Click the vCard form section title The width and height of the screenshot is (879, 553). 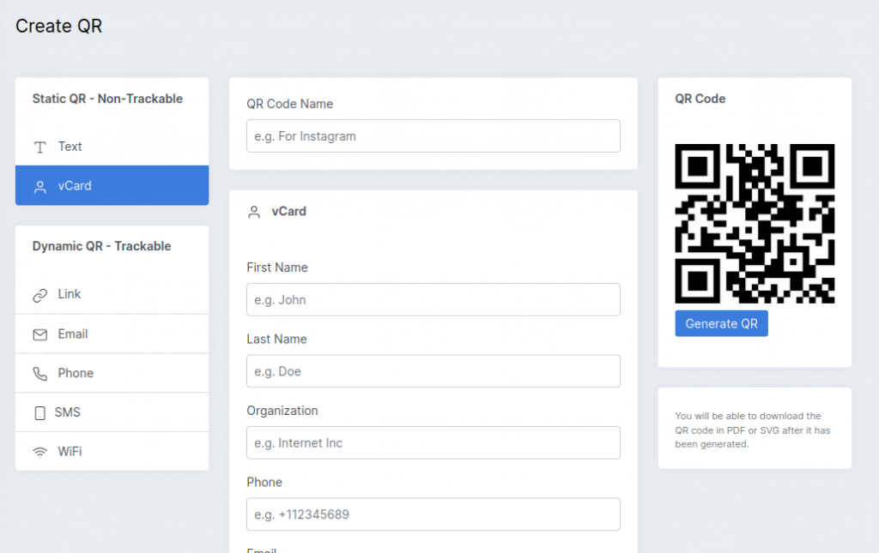point(288,212)
